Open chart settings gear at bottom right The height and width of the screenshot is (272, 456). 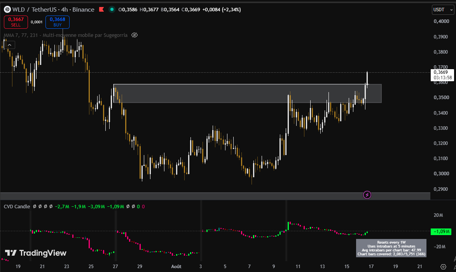tap(443, 267)
